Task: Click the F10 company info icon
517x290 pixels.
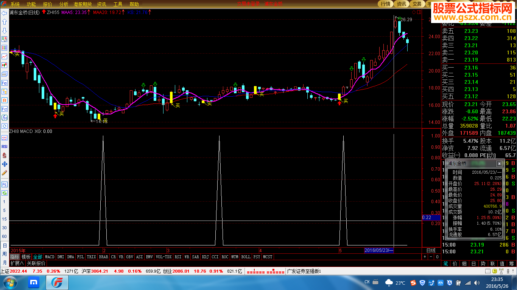Action: [5, 83]
